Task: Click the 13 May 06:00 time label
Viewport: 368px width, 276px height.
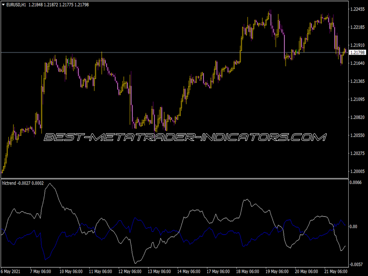Action: [159, 271]
